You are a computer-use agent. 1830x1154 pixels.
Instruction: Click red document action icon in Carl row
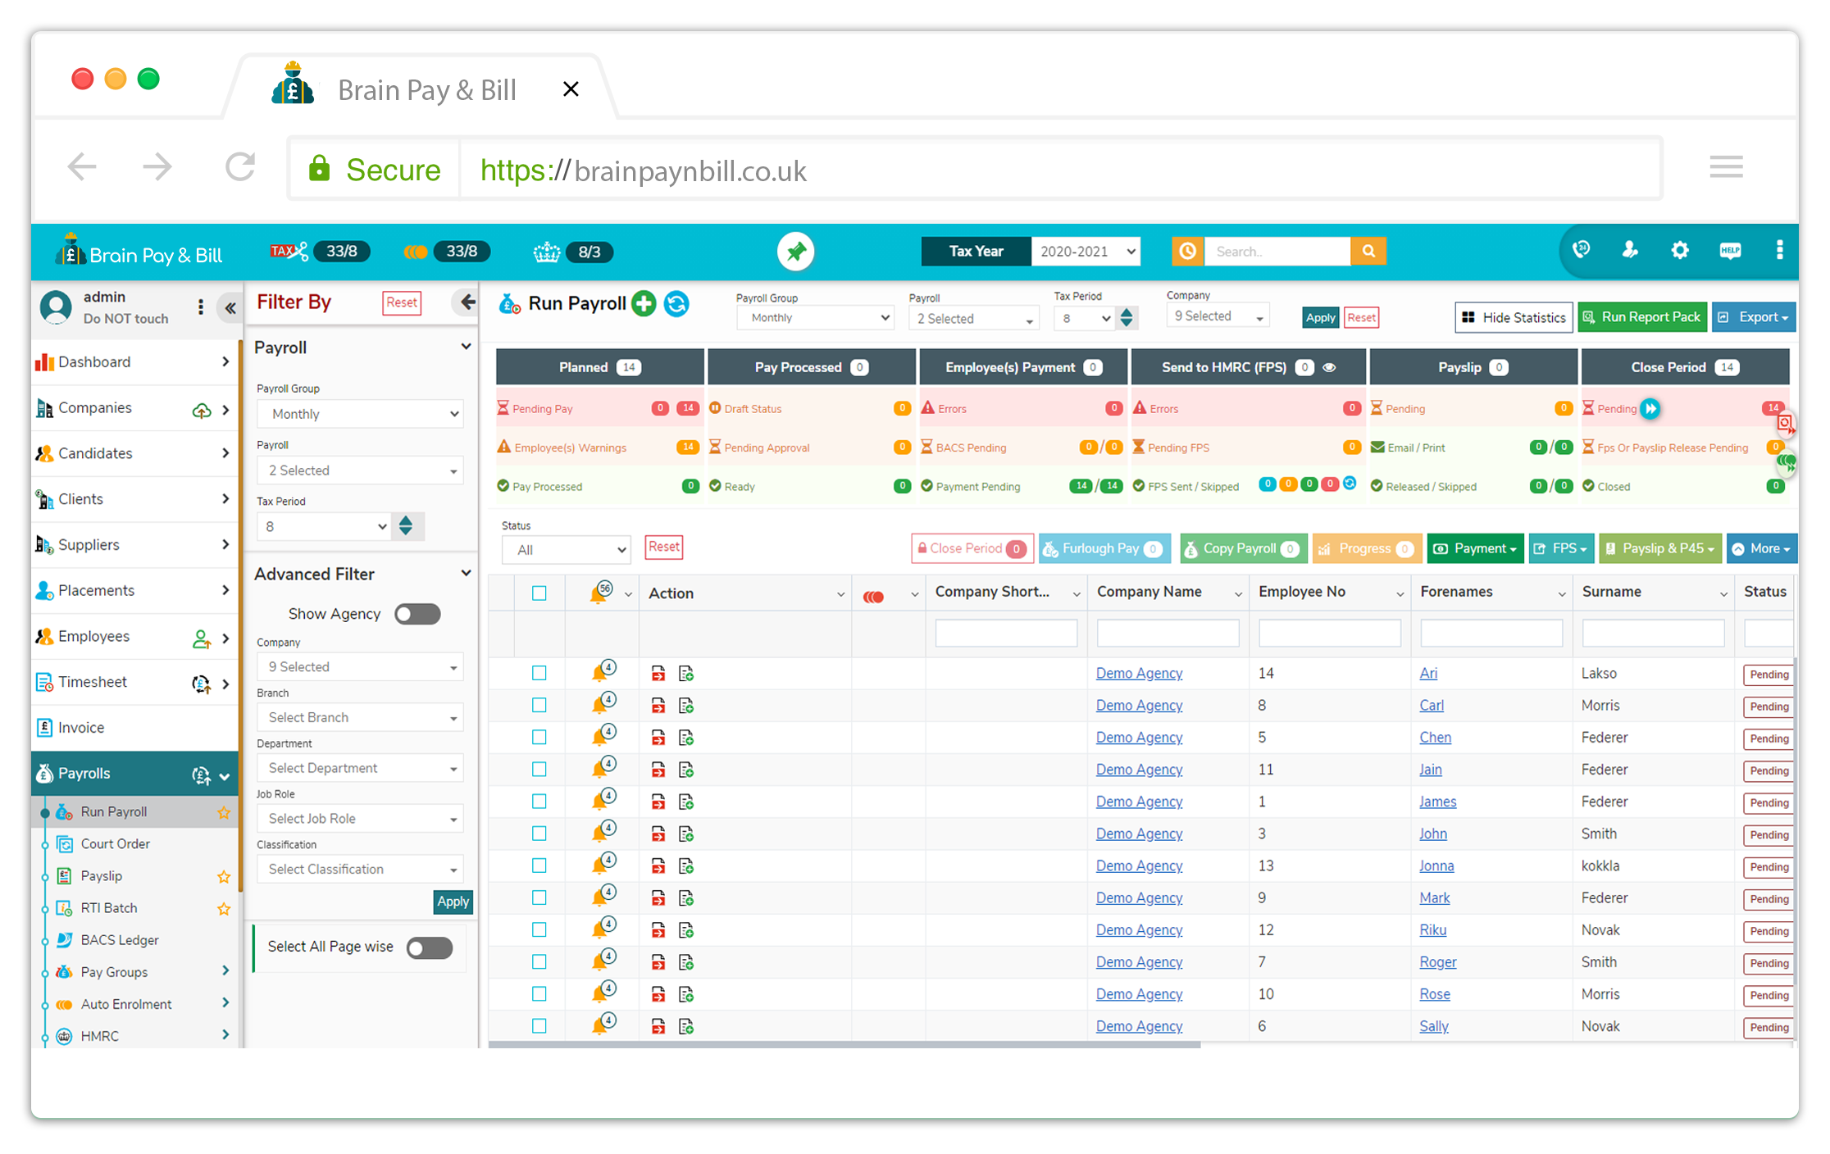(x=658, y=706)
